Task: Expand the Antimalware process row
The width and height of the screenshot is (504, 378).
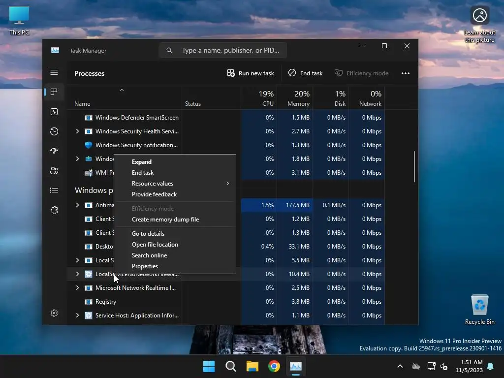Action: pyautogui.click(x=77, y=205)
